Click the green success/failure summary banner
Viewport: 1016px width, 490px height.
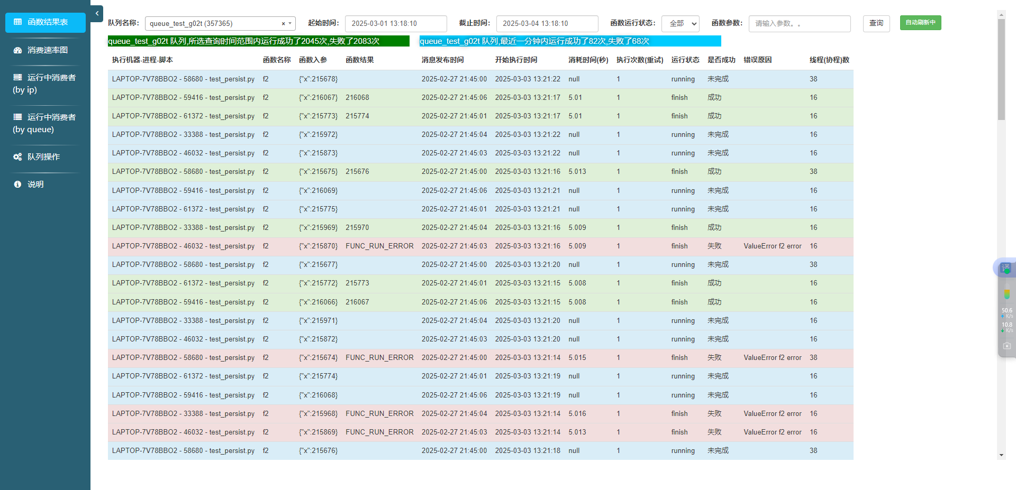259,41
